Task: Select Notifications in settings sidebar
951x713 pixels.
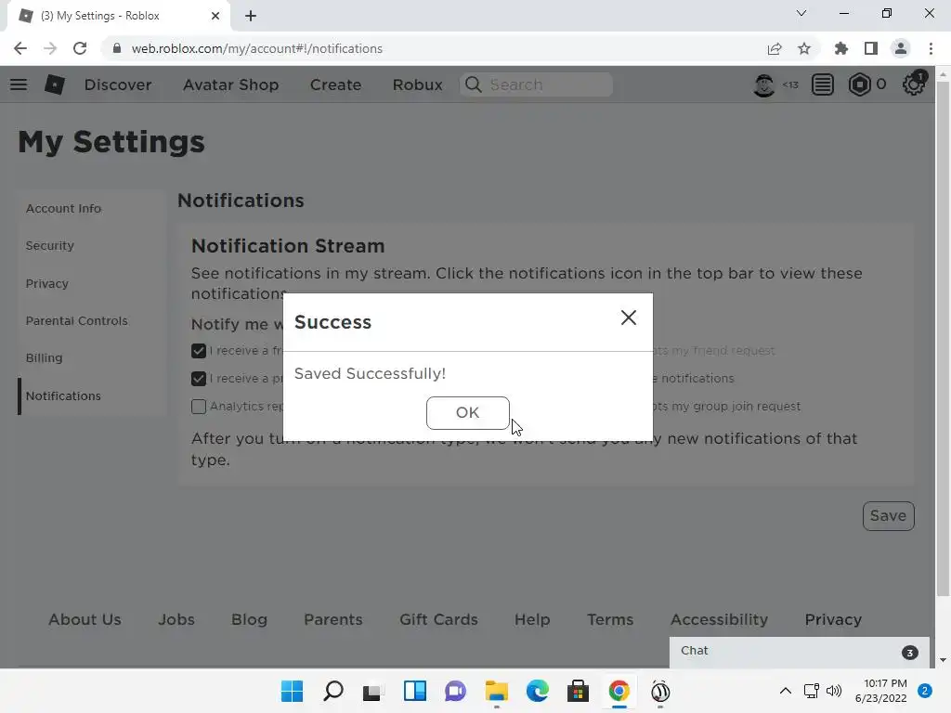Action: [x=63, y=395]
